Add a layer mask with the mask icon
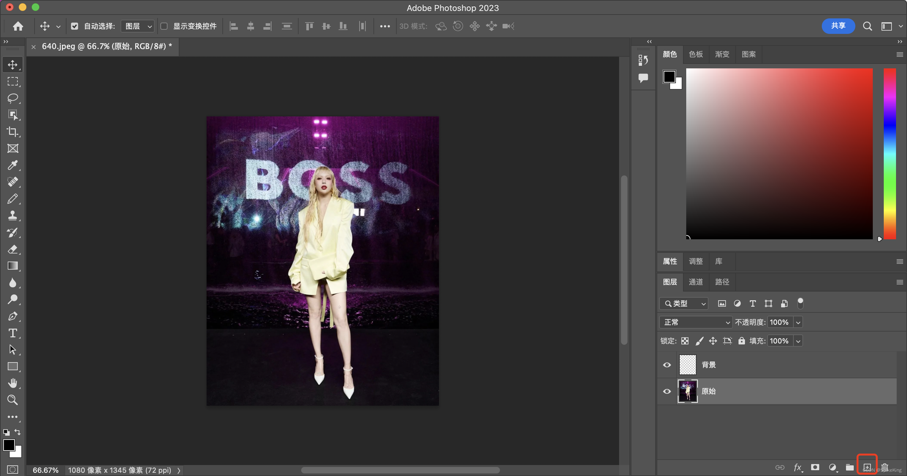The image size is (907, 476). pyautogui.click(x=815, y=467)
